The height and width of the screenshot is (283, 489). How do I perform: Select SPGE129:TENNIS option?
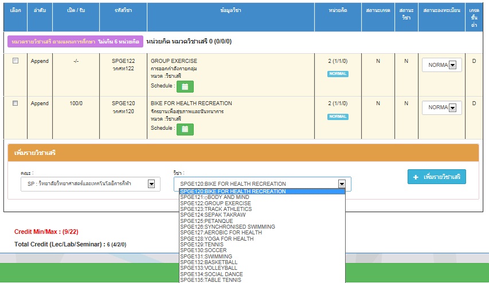(x=263, y=245)
